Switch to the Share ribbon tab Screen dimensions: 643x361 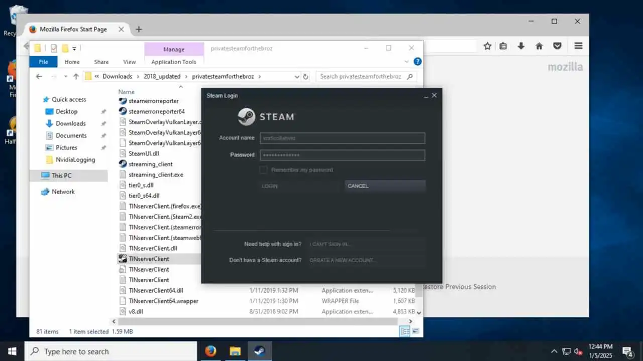pos(101,62)
